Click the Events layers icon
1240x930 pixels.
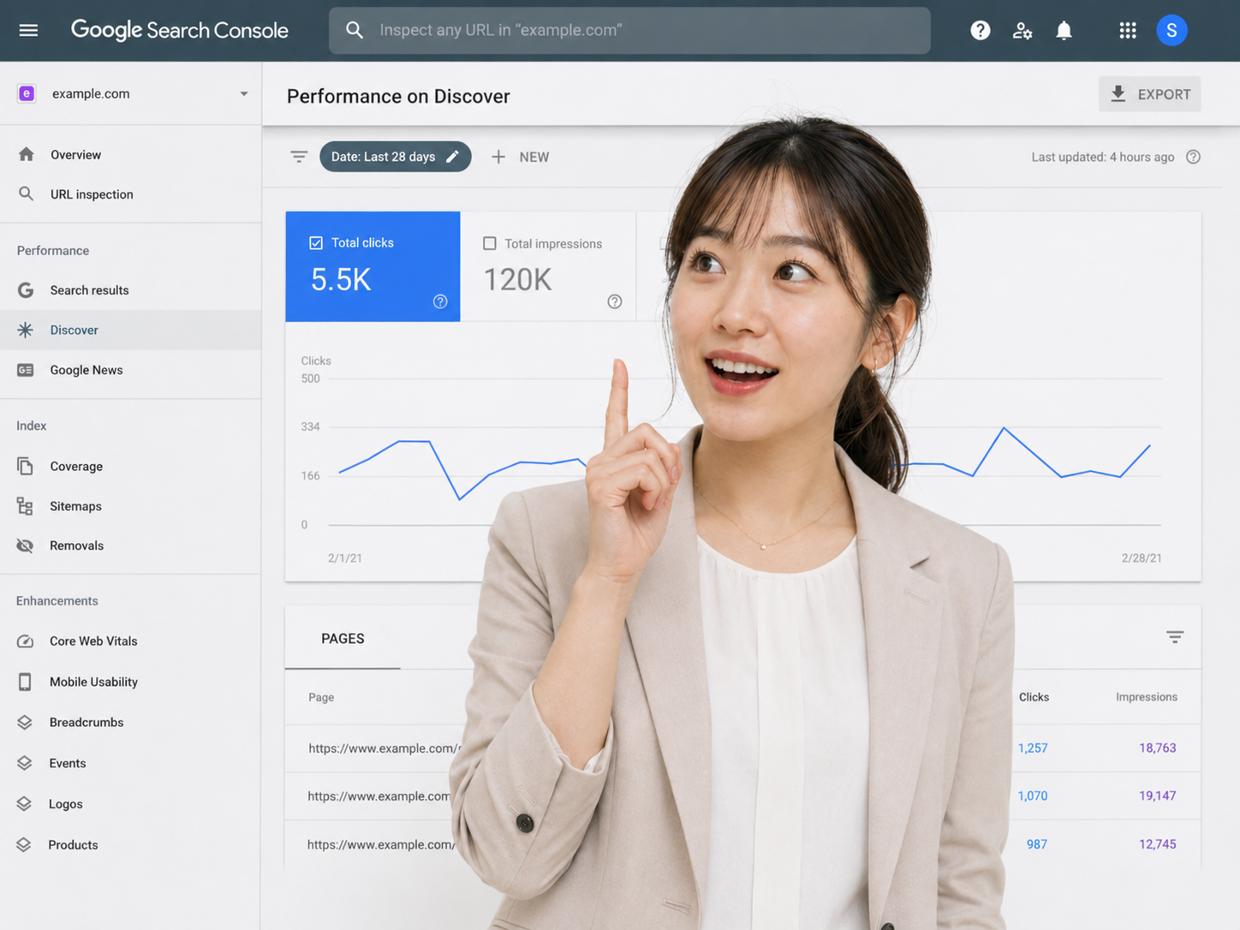pyautogui.click(x=24, y=763)
